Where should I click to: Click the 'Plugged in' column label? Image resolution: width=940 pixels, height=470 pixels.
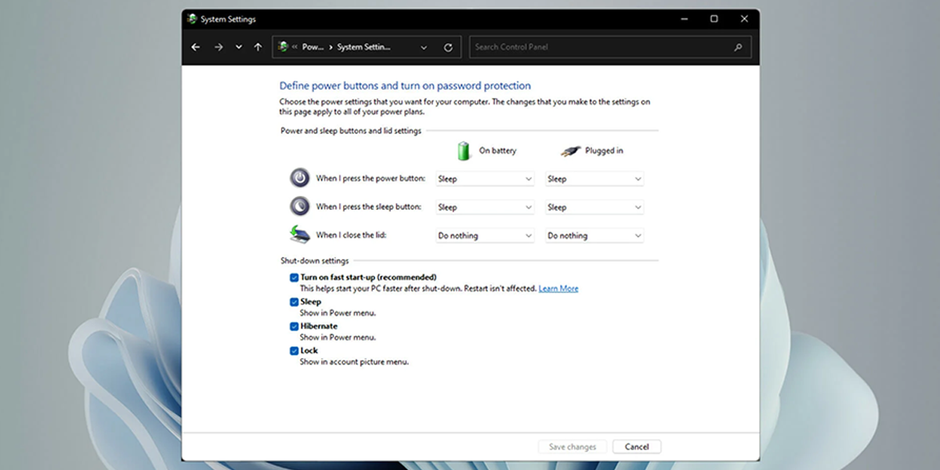604,150
